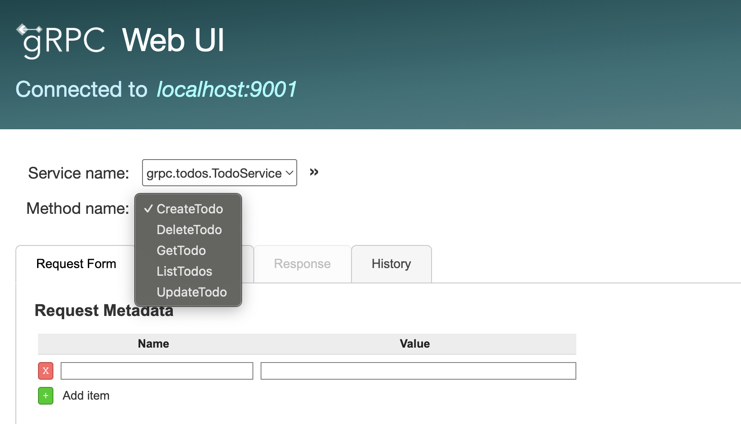Select GetTodo from the method list
This screenshot has height=424, width=741.
click(x=181, y=250)
